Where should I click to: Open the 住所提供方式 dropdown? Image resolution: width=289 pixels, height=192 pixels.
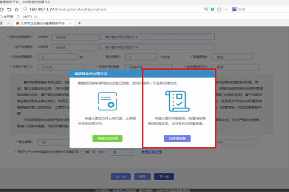236,67
